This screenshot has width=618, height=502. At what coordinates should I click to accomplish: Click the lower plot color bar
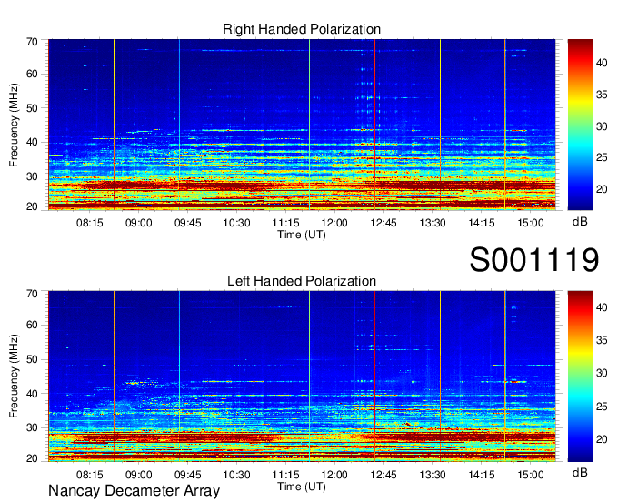click(x=580, y=376)
